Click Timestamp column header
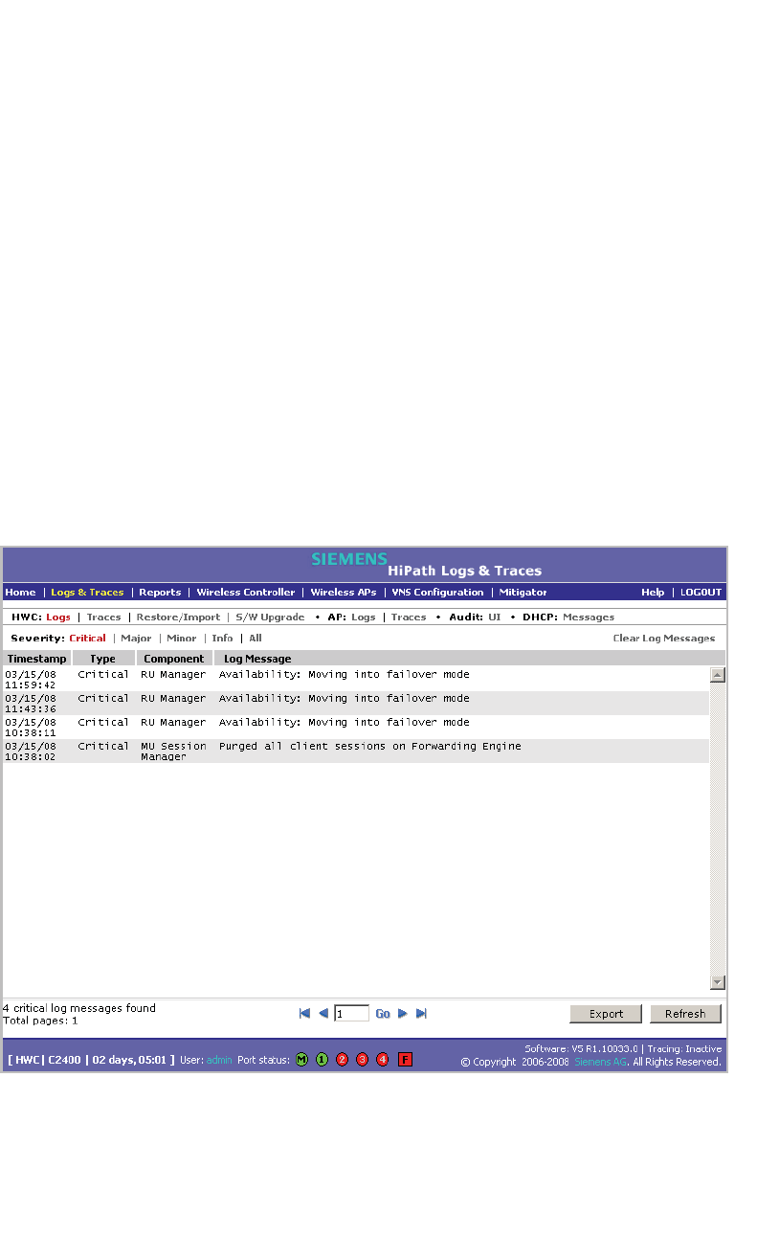The height and width of the screenshot is (1257, 779). tap(37, 659)
